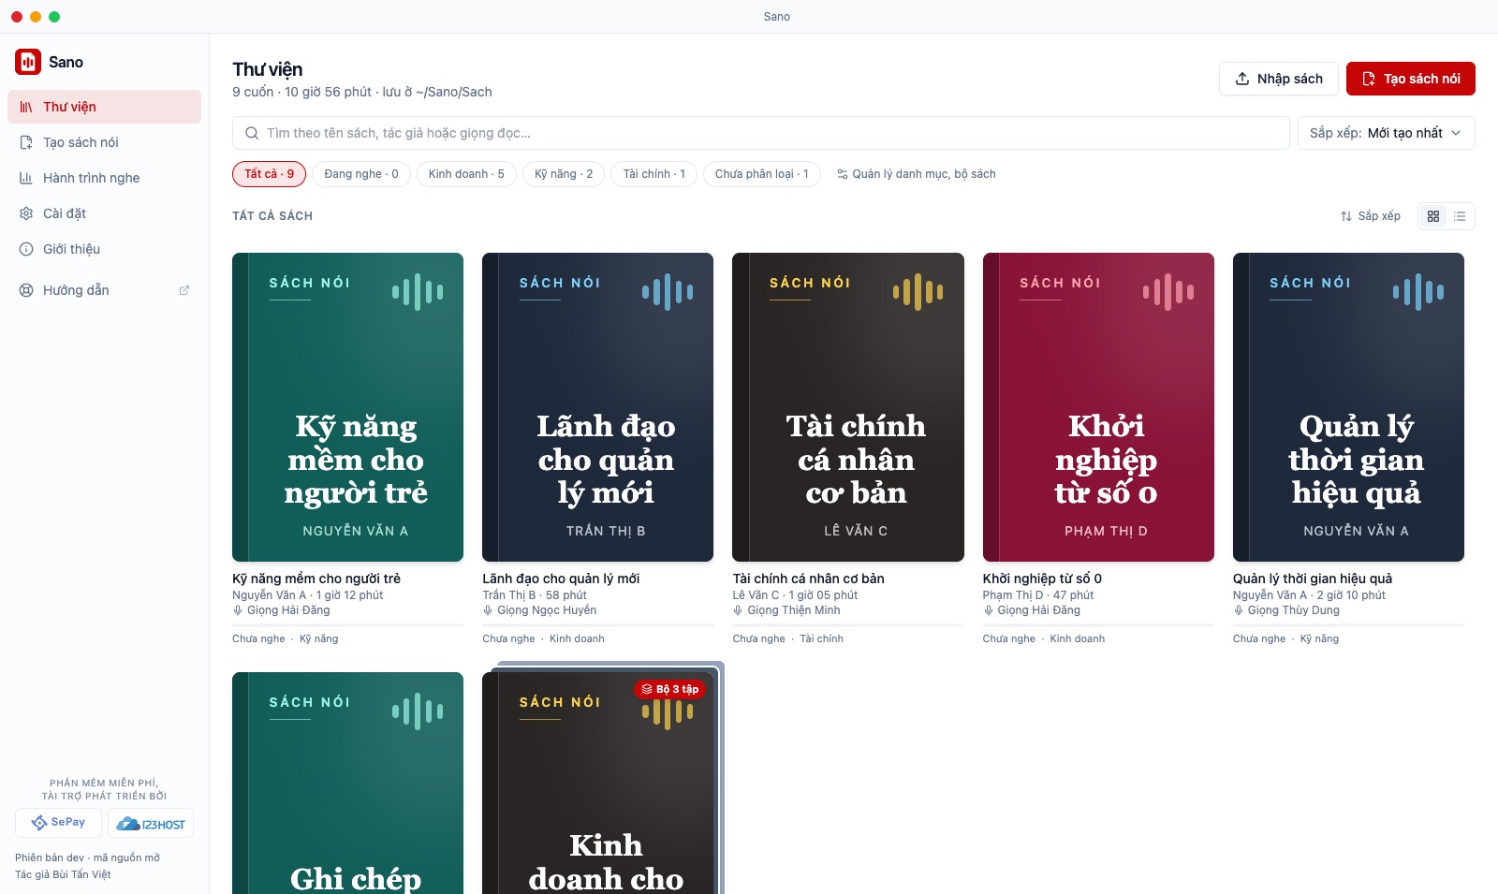Open the Quản lý thời gian hiệu quả cover

pyautogui.click(x=1348, y=407)
